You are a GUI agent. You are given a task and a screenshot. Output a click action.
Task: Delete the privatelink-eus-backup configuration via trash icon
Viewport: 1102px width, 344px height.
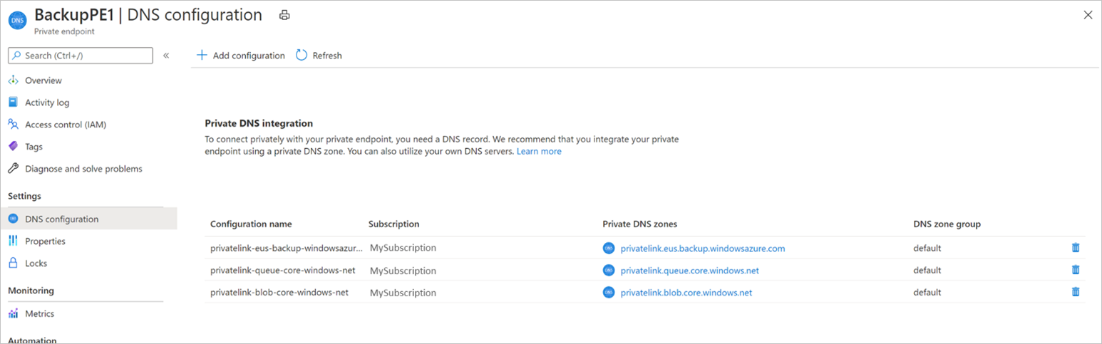1076,248
